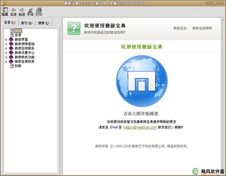Select the 傲游特色功能 tree item
Image resolution: width=226 pixels, height=176 pixels.
click(x=24, y=57)
